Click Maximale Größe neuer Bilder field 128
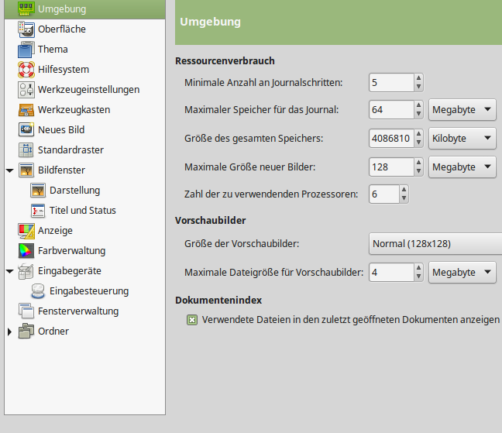This screenshot has width=502, height=433. (391, 167)
